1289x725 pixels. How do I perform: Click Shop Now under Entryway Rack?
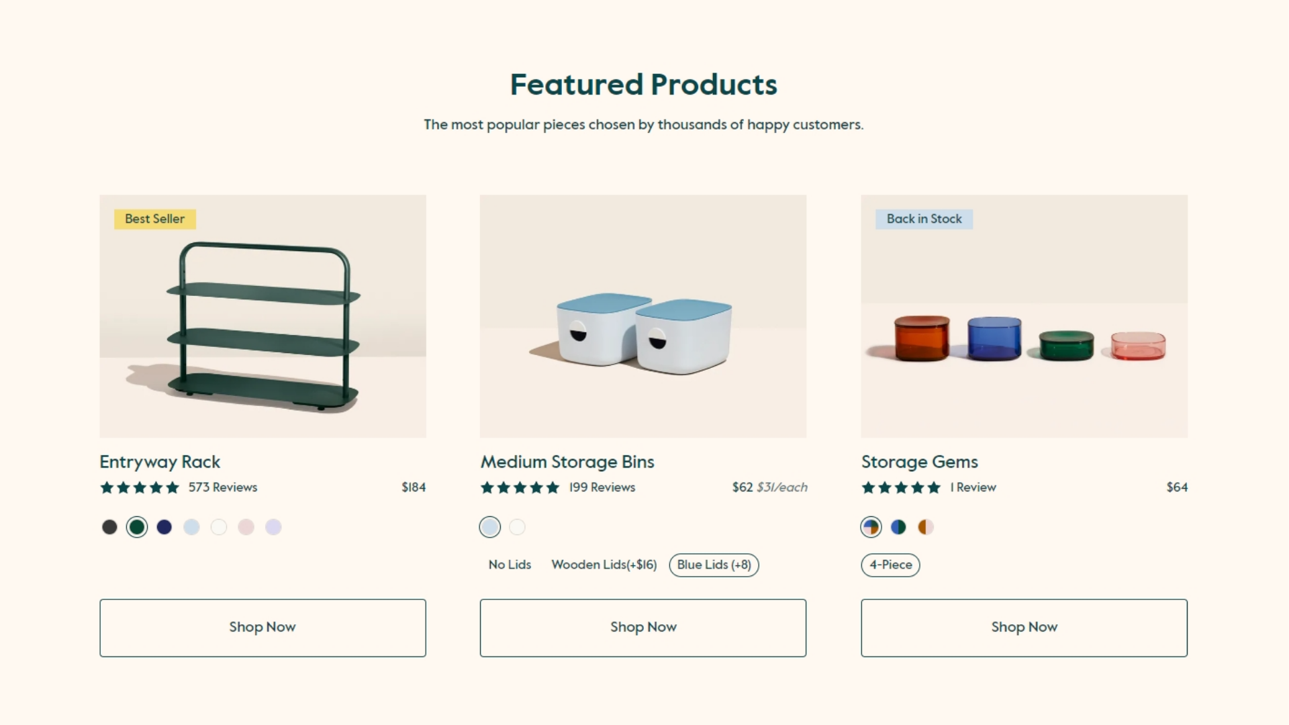tap(262, 628)
